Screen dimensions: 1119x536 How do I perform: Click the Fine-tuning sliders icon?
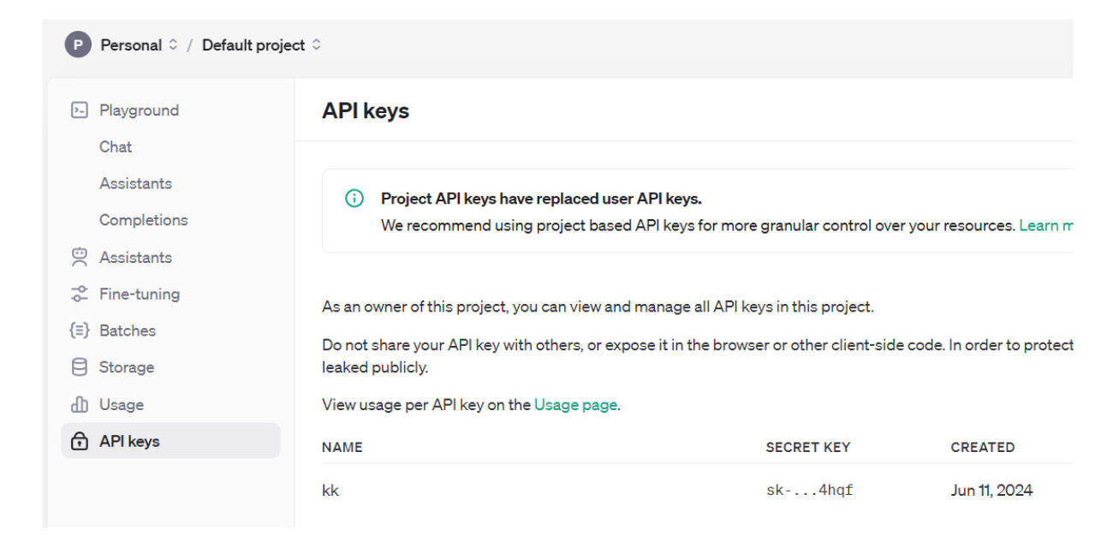pos(79,294)
